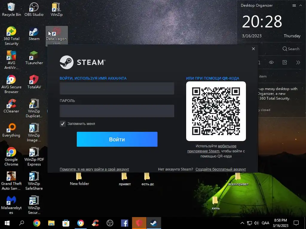
Task: Select the привет folder
Action: [125, 179]
